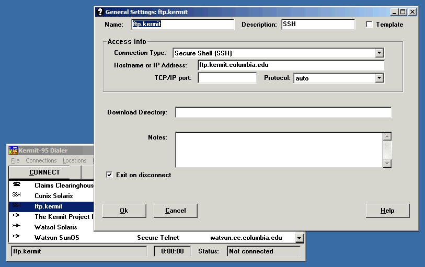Click the dropdown arrow at Dialer list bottom right
425x267 pixels.
pos(299,238)
